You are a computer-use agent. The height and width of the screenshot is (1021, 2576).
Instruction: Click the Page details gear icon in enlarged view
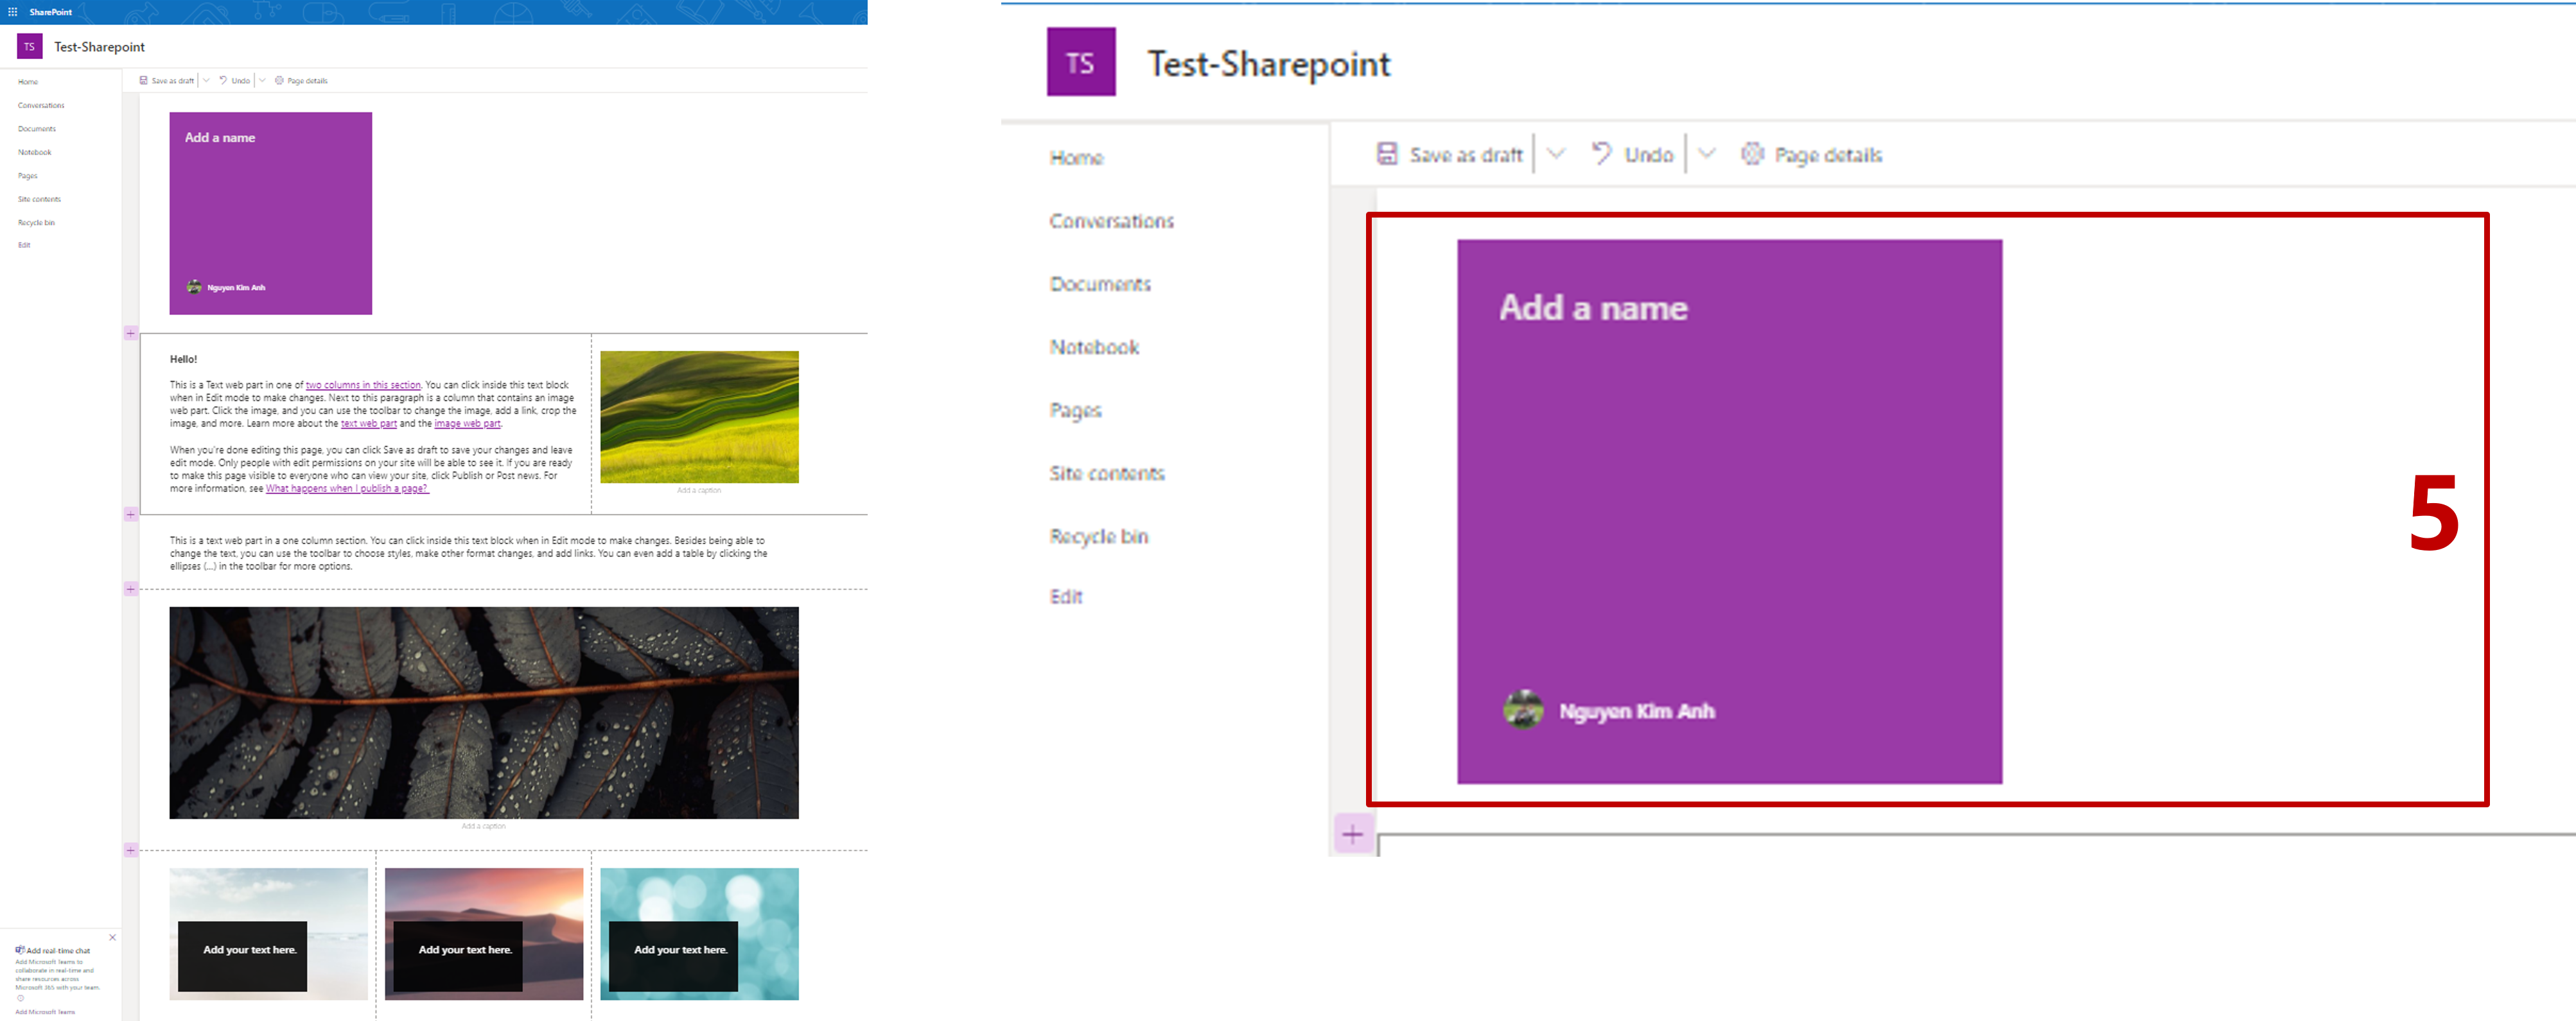pos(1752,154)
